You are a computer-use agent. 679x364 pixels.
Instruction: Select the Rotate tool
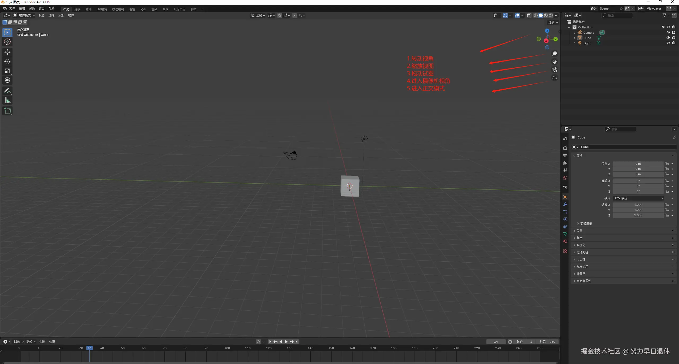tap(7, 62)
